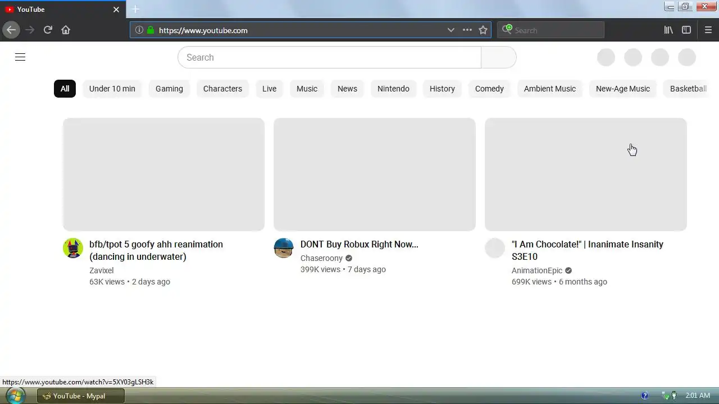This screenshot has width=719, height=404.
Task: Click the bfb/tpot 5 goofy ahh reanimation title
Action: coord(156,250)
